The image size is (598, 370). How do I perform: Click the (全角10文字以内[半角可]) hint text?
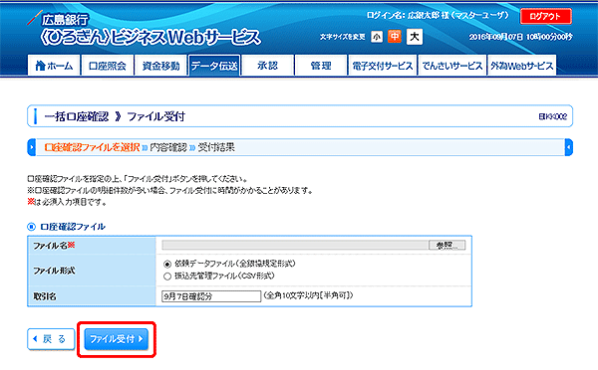308,295
